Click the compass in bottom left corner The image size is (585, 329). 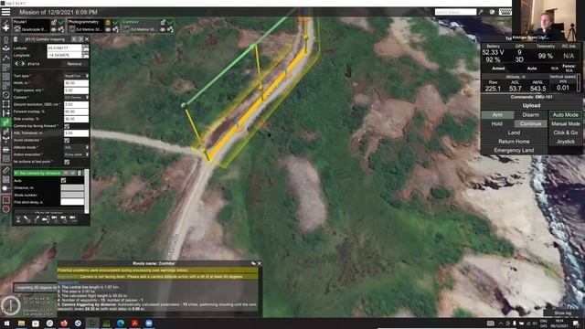click(x=11, y=305)
